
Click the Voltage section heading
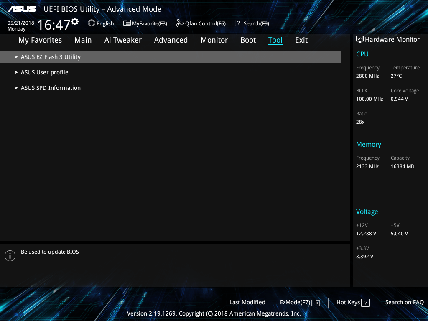[367, 212]
